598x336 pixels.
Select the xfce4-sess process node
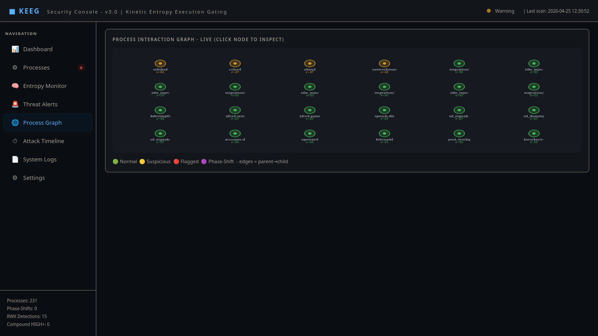pos(235,110)
